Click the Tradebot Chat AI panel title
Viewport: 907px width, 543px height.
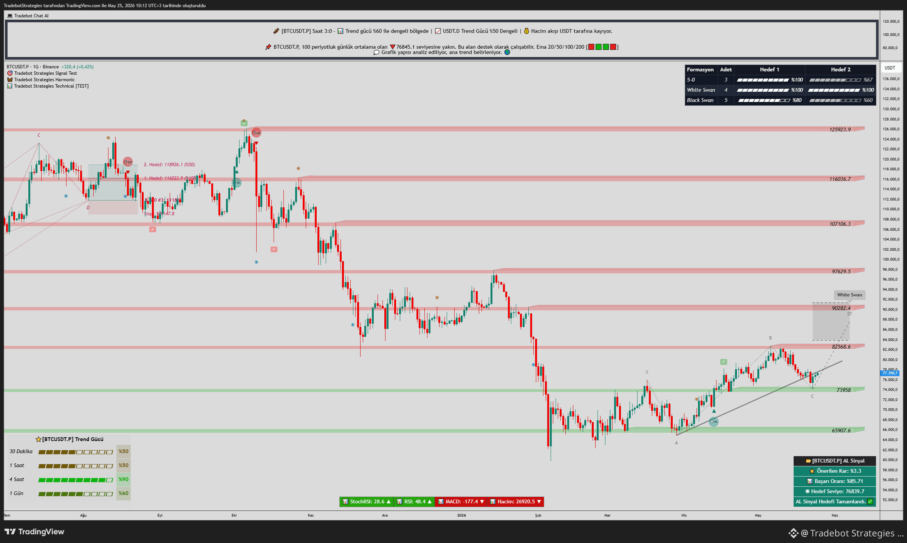pyautogui.click(x=31, y=16)
